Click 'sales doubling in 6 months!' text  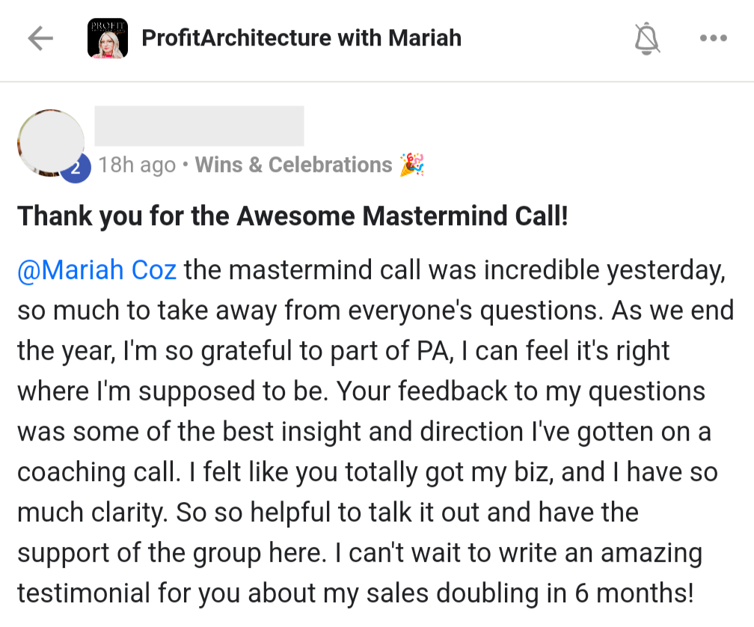point(530,593)
